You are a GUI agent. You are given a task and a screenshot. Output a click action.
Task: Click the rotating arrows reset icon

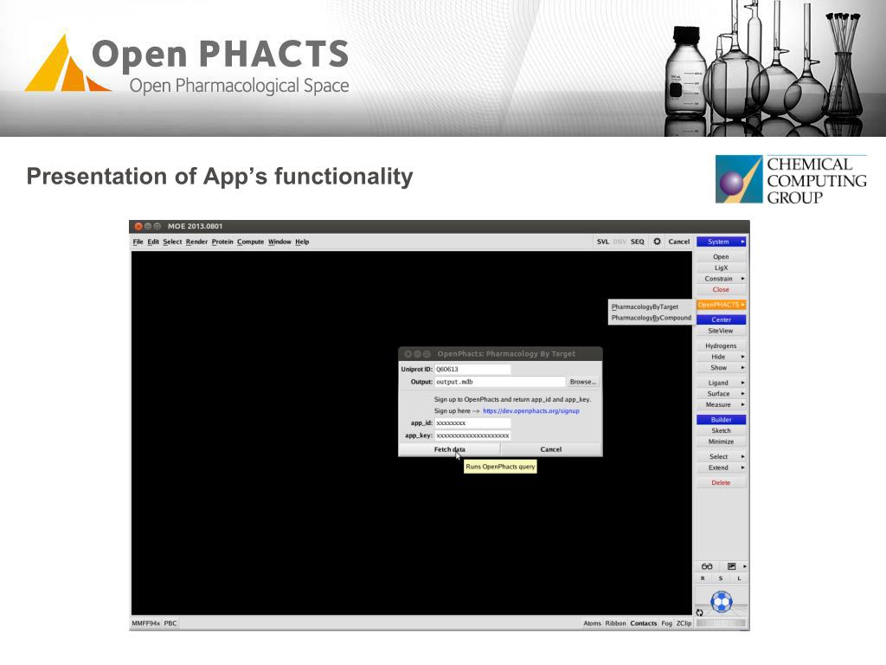[699, 612]
